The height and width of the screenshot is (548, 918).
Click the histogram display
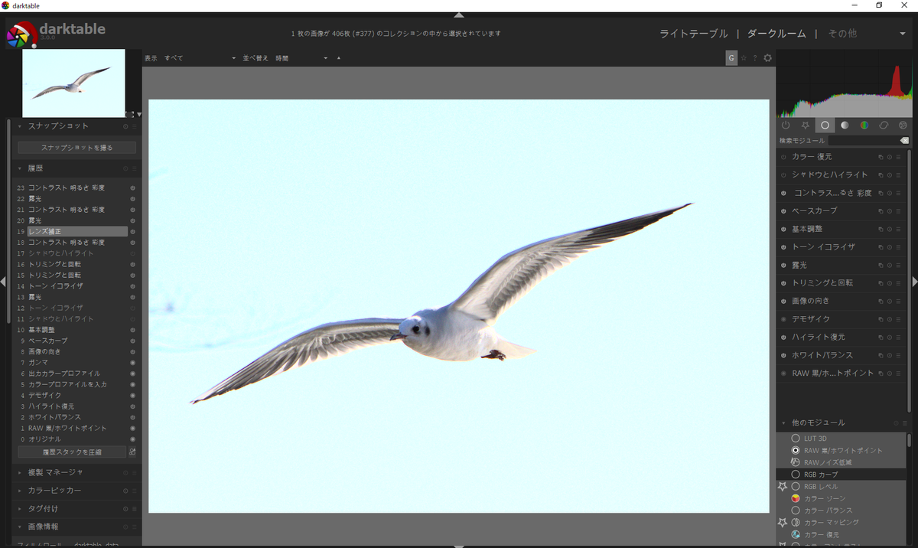coord(844,83)
